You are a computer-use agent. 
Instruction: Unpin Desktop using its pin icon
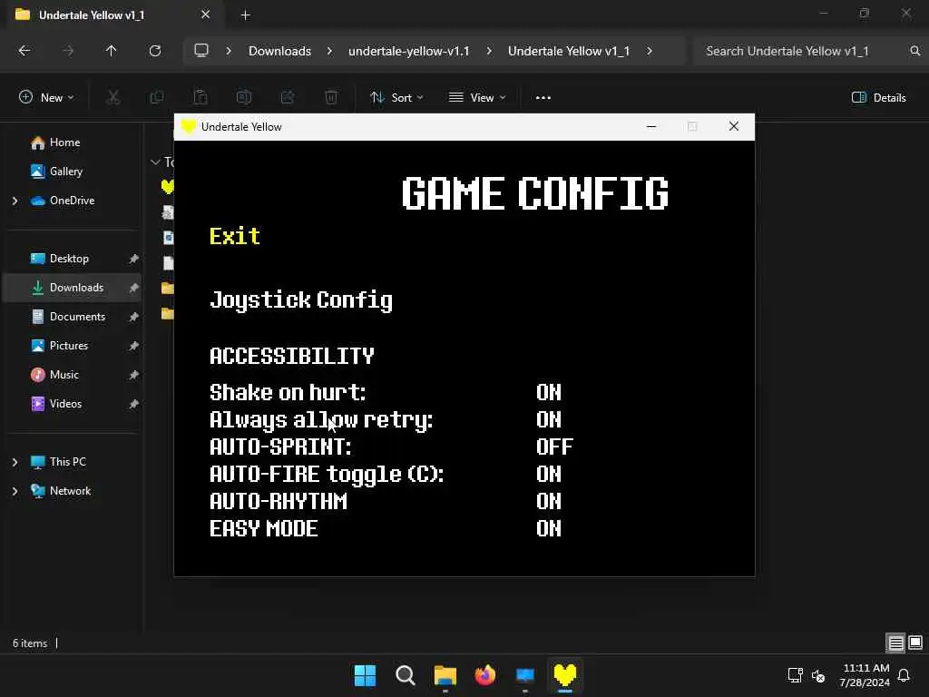(x=134, y=259)
